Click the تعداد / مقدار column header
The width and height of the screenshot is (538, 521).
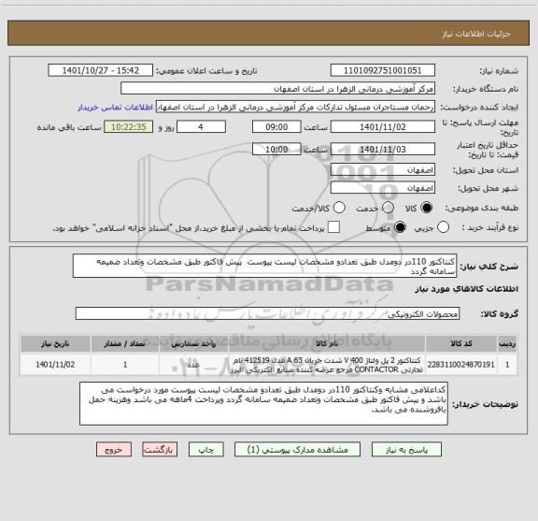click(x=125, y=343)
